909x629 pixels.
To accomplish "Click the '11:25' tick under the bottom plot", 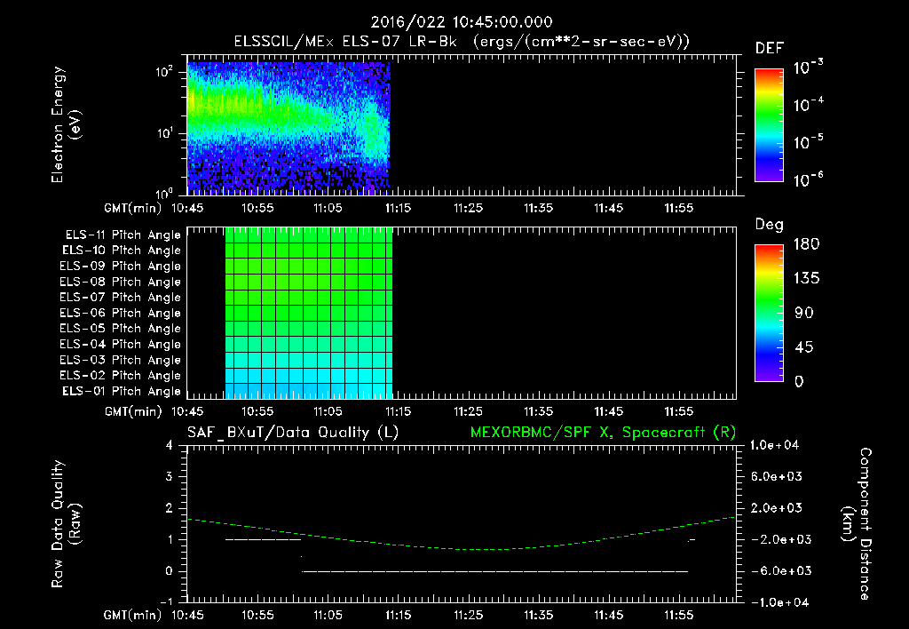I will click(468, 615).
